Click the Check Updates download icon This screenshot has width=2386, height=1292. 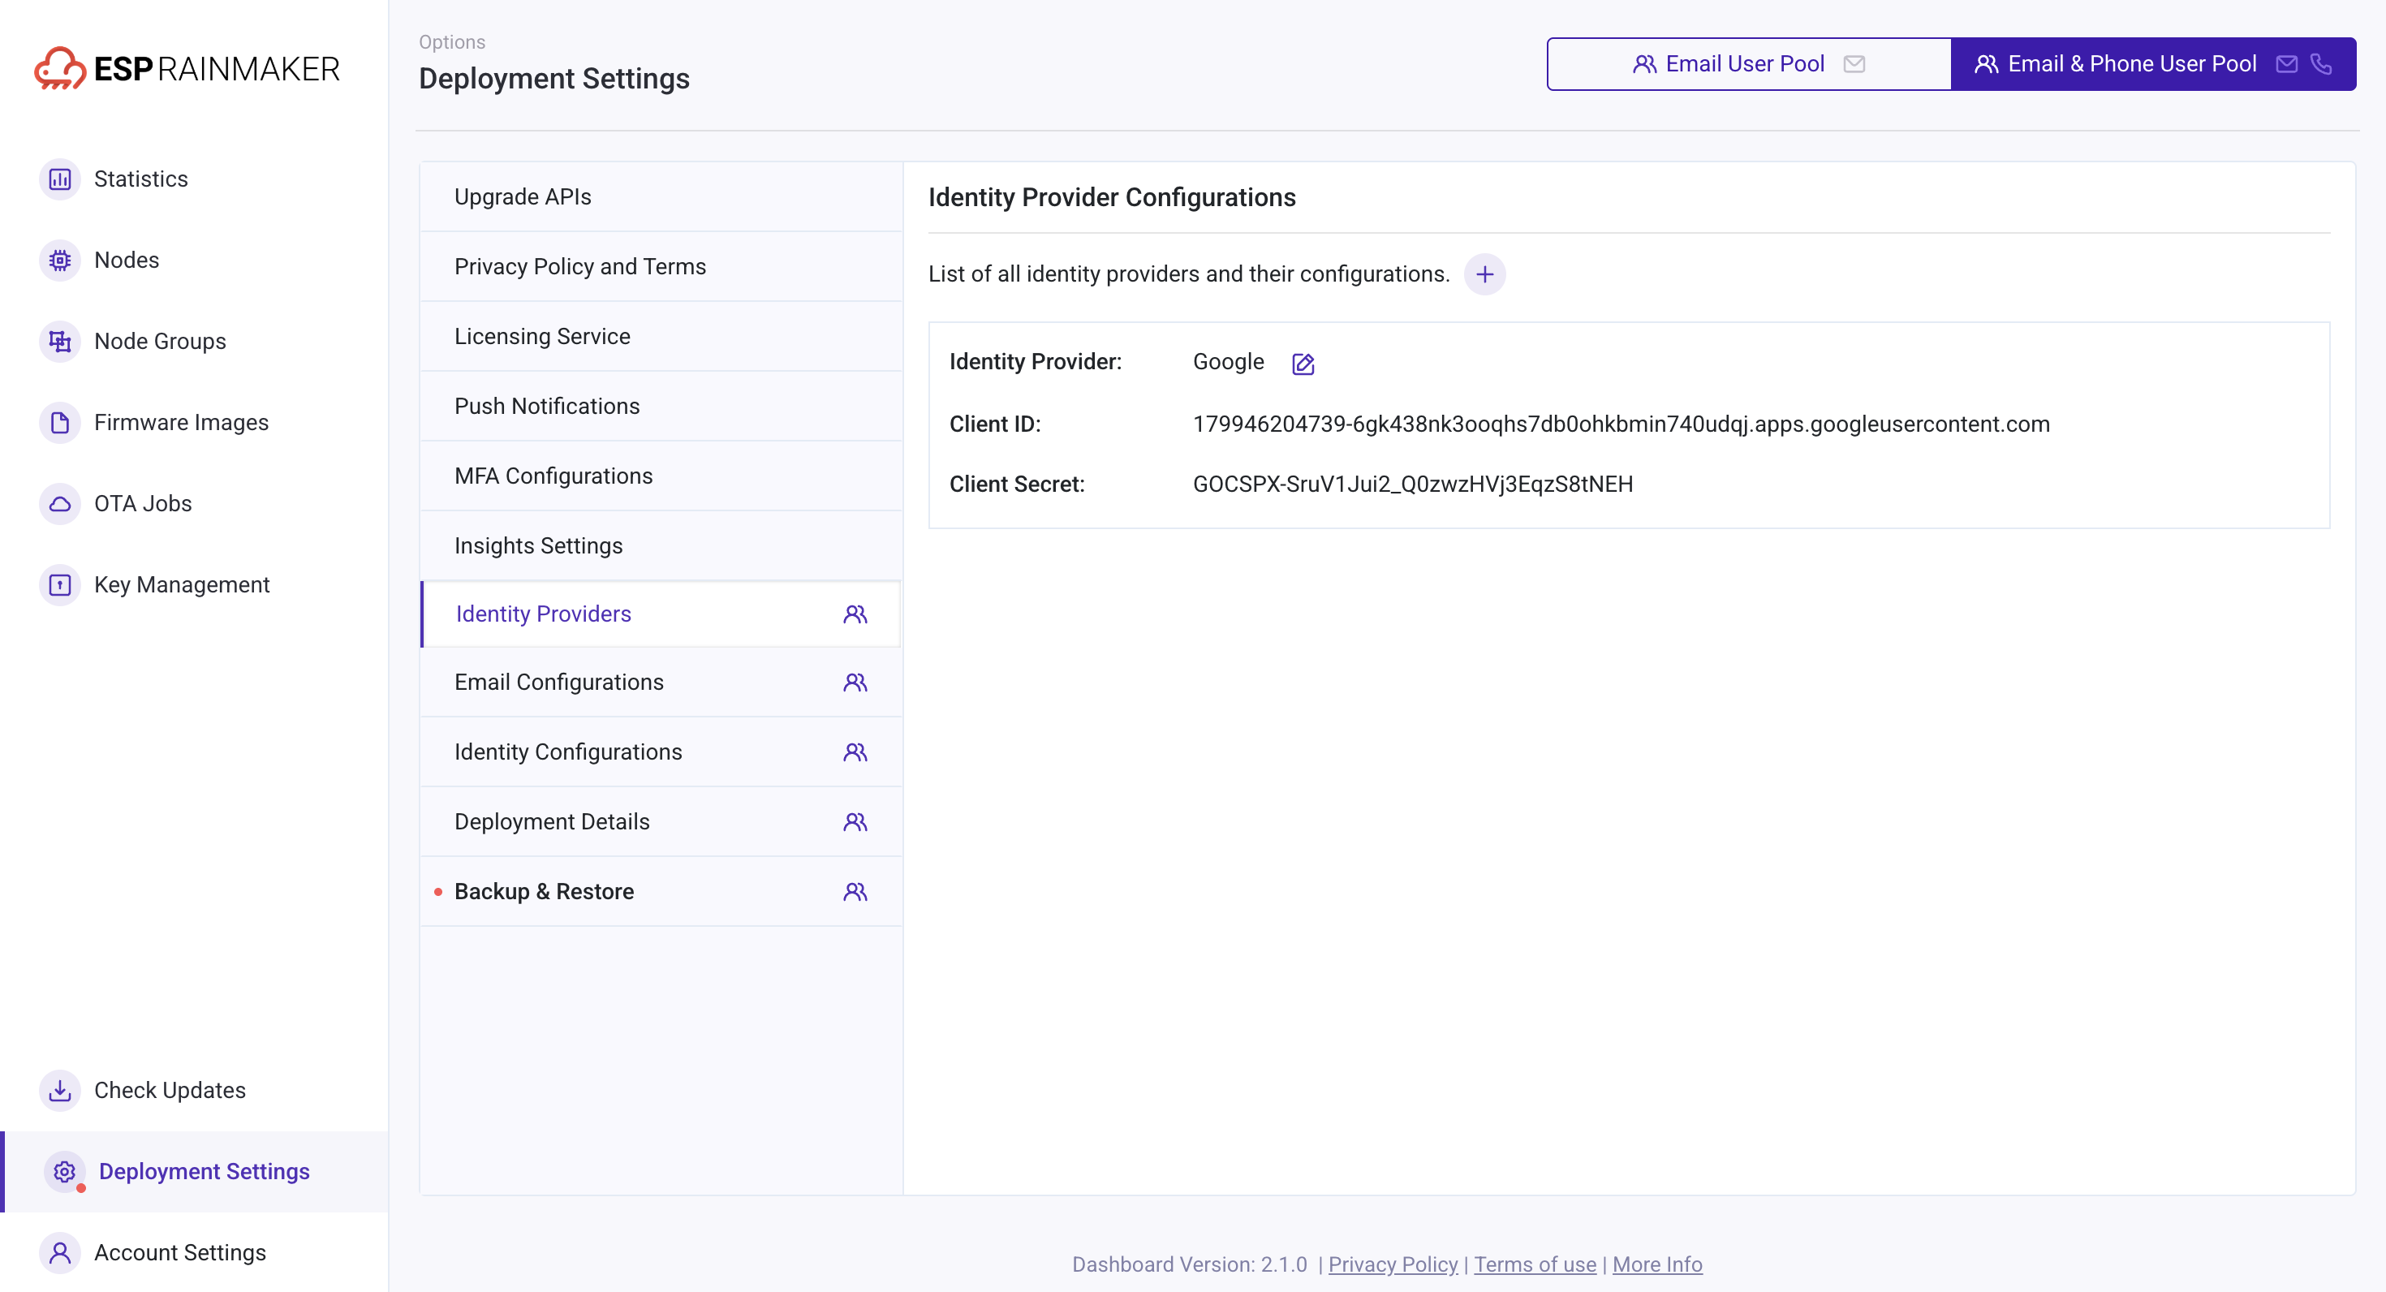coord(60,1090)
